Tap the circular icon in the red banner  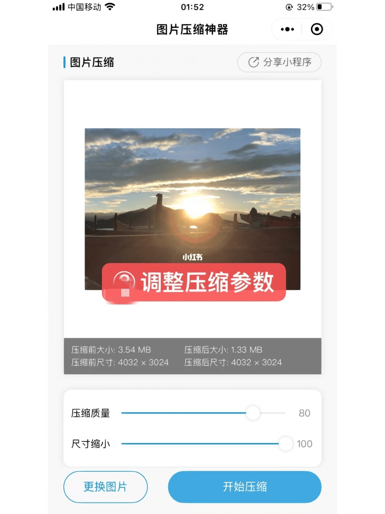[124, 282]
